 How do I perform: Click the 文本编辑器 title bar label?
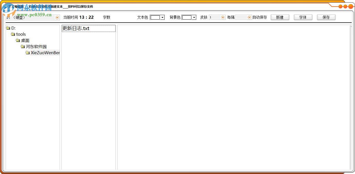coord(15,7)
